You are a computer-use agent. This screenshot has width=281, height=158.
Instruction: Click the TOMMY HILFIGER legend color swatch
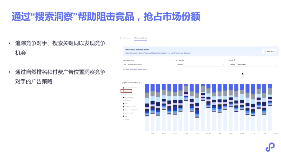(x=123, y=107)
